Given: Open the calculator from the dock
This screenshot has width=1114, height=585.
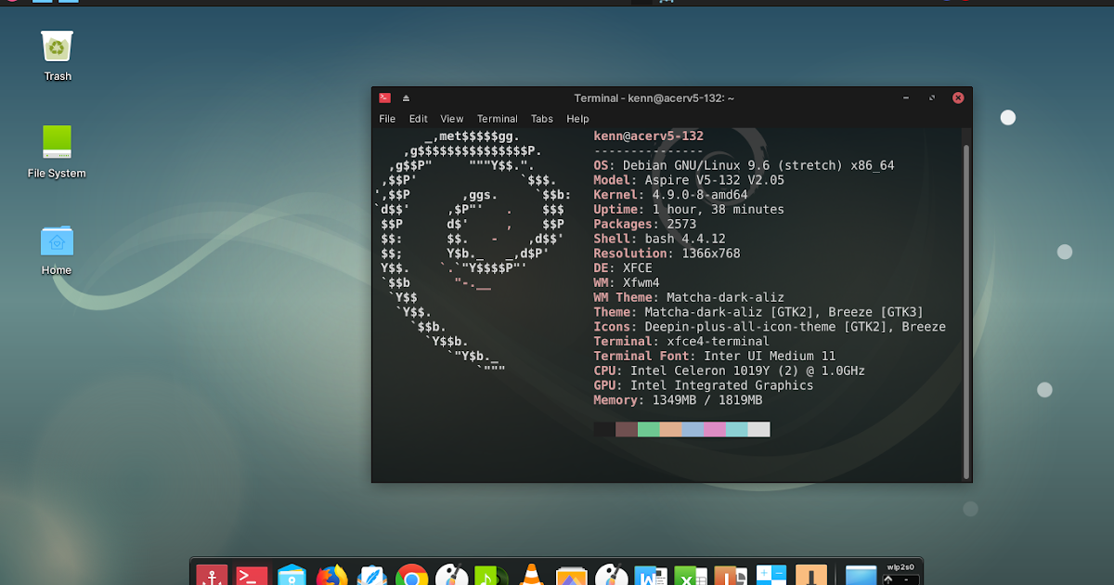Looking at the screenshot, I should pos(770,576).
